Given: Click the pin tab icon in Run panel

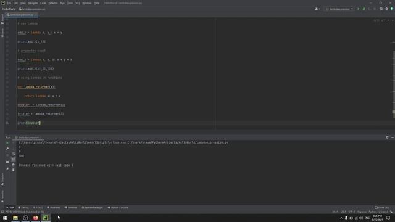Looking at the screenshot, I should [x=7, y=168].
